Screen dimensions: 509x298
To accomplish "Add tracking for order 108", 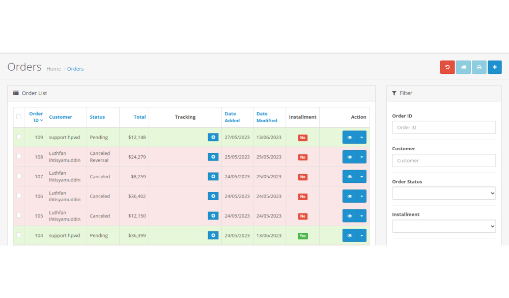I will click(x=213, y=157).
